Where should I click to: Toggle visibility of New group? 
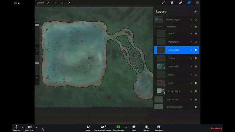(196, 26)
